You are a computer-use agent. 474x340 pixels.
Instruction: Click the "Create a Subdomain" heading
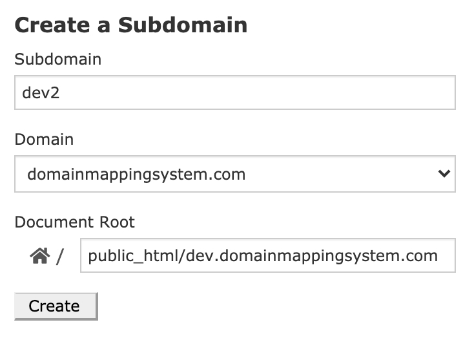click(130, 25)
